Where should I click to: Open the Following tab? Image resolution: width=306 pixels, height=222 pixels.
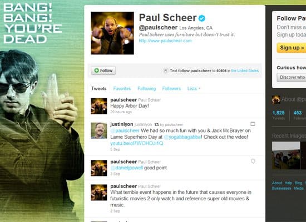[146, 89]
